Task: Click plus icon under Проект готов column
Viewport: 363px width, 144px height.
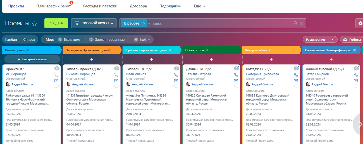Action: 211,59
